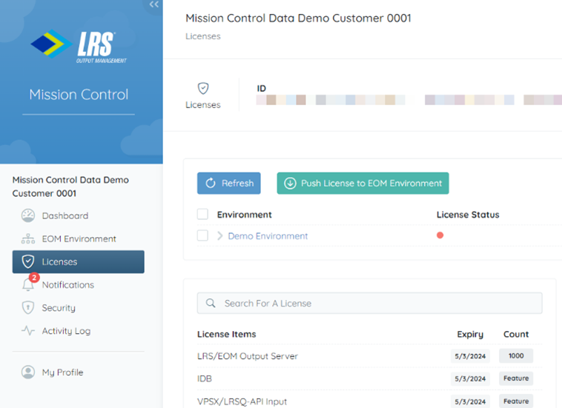Image resolution: width=562 pixels, height=408 pixels.
Task: Collapse sidebar with double chevron icon
Action: coord(154,4)
